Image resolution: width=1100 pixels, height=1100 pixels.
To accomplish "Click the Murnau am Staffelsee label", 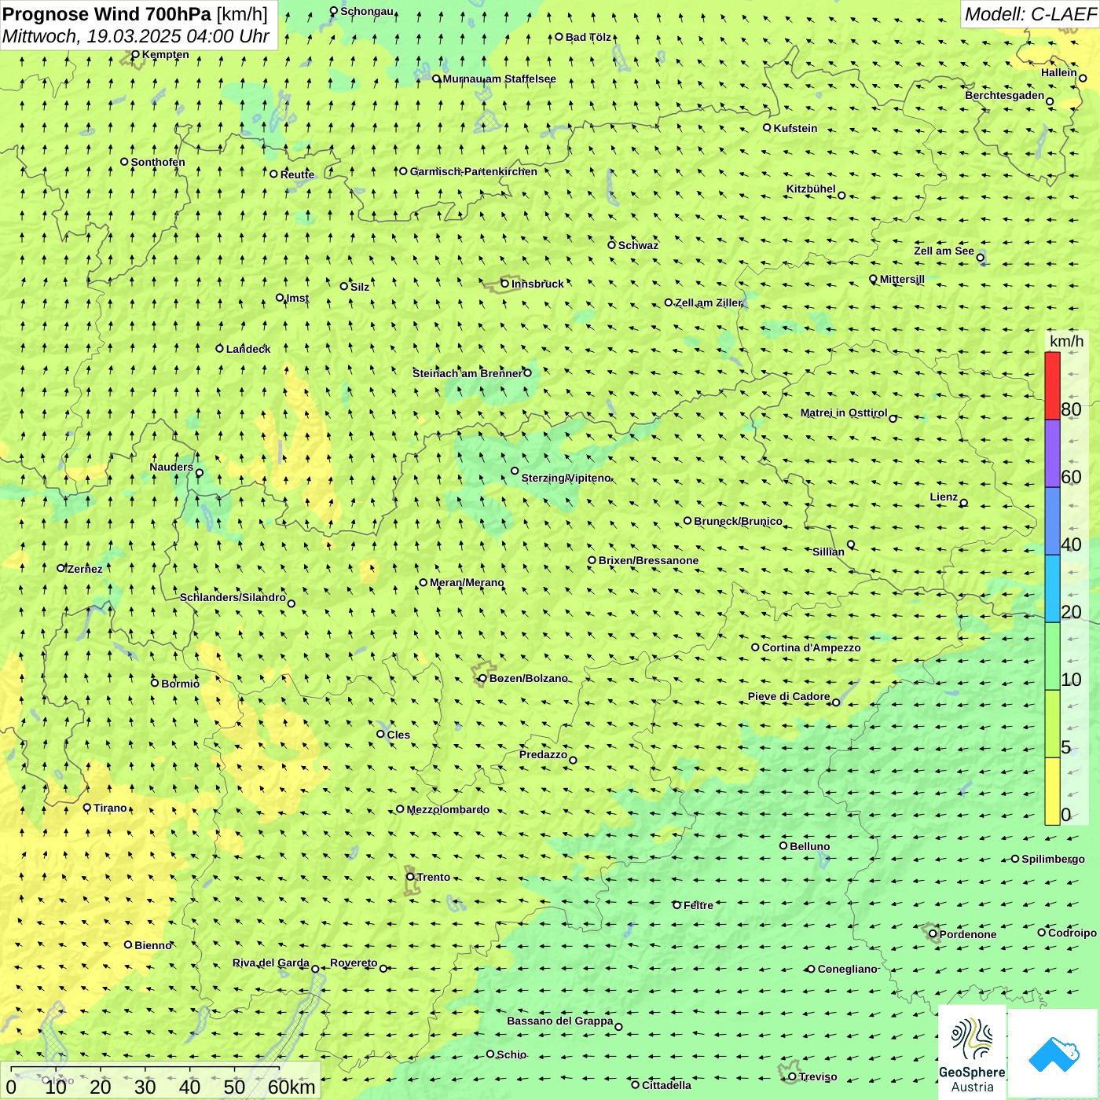I will pos(499,79).
